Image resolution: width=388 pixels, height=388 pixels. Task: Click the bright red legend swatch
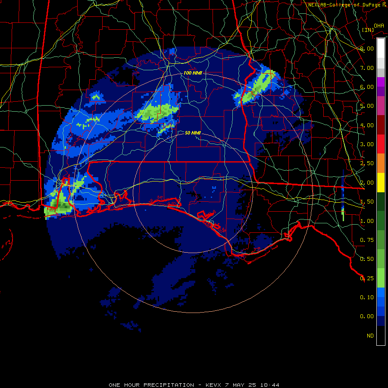(381, 144)
